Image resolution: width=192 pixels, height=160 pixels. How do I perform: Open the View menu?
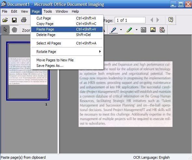(x=24, y=11)
